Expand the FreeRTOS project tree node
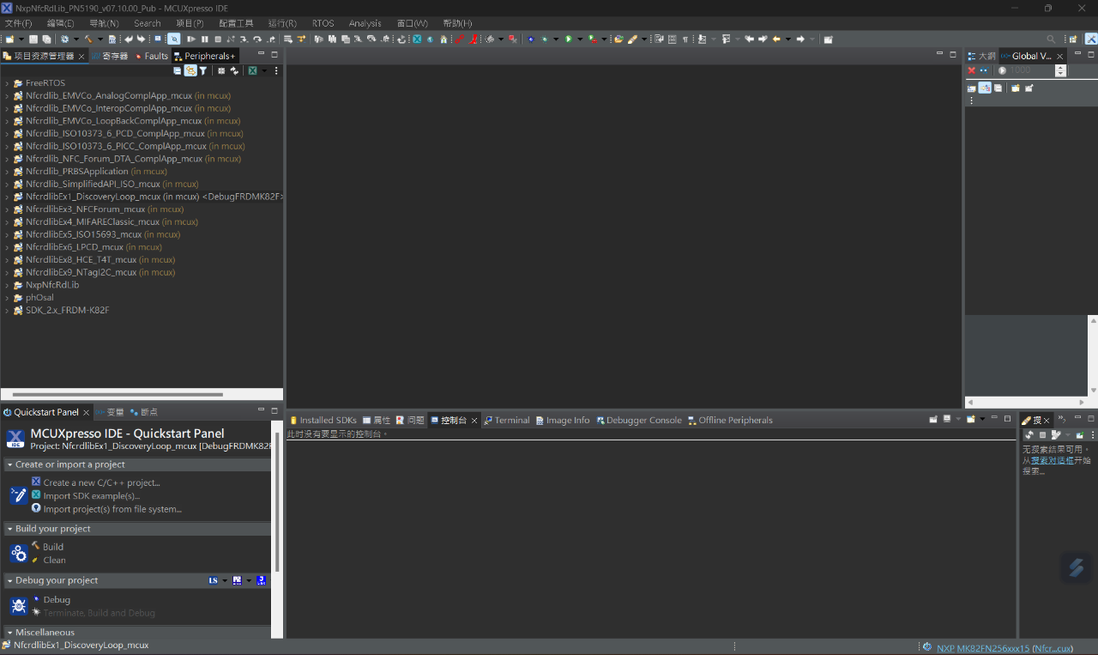 tap(7, 83)
